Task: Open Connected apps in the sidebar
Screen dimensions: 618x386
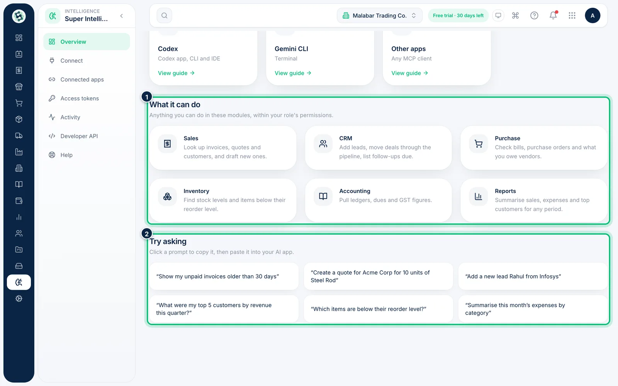Action: click(x=87, y=80)
